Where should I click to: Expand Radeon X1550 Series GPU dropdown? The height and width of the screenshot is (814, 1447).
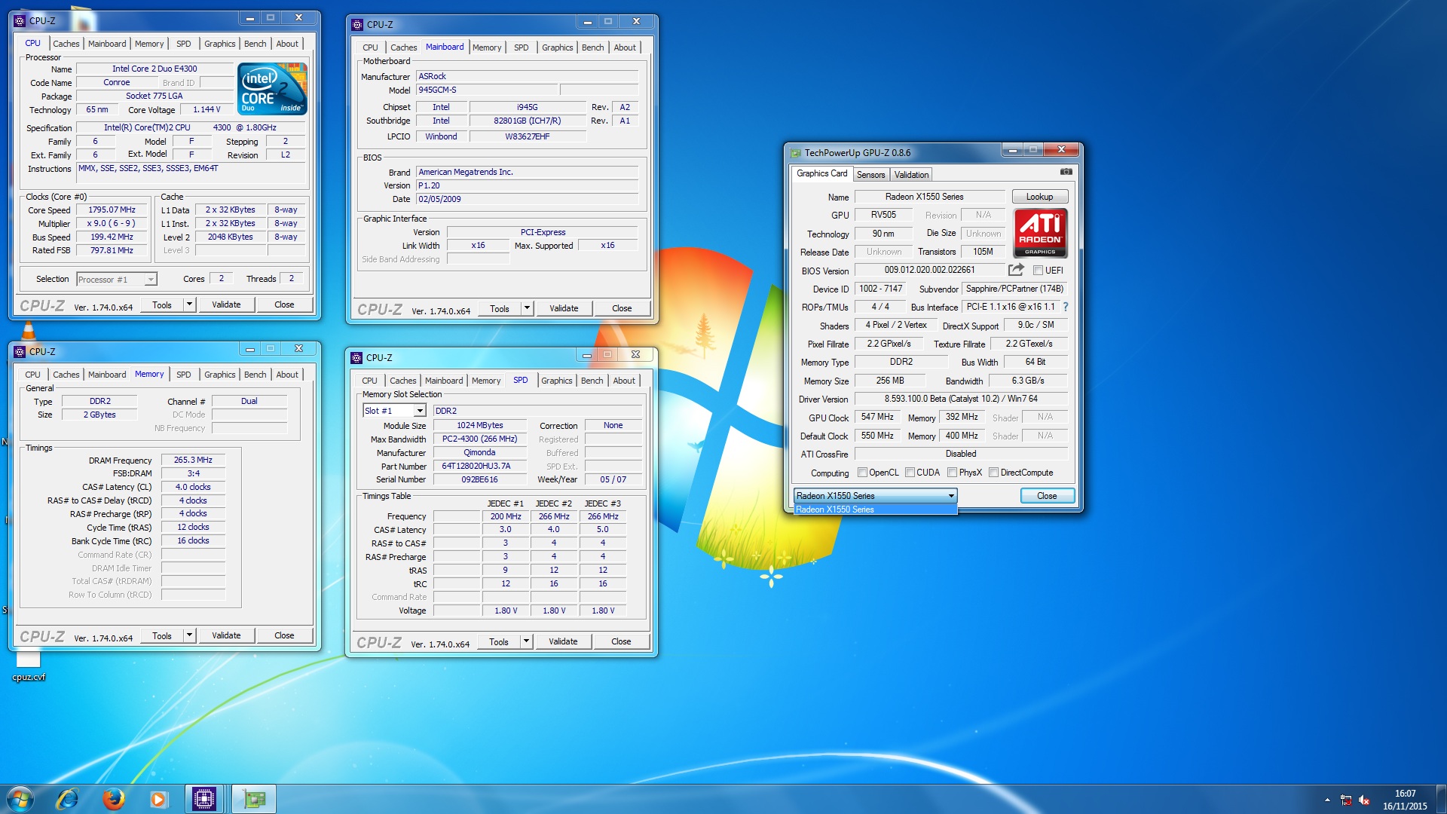[x=951, y=496]
